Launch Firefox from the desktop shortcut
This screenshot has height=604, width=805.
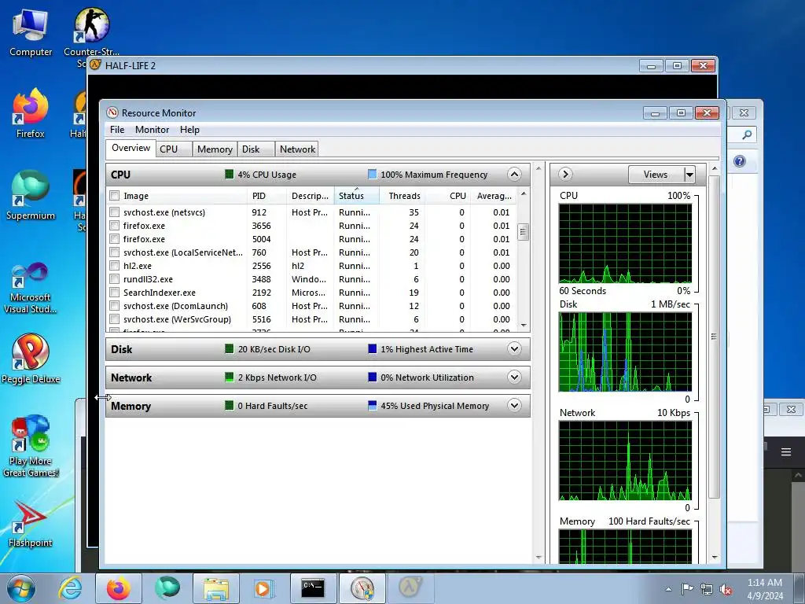point(31,113)
